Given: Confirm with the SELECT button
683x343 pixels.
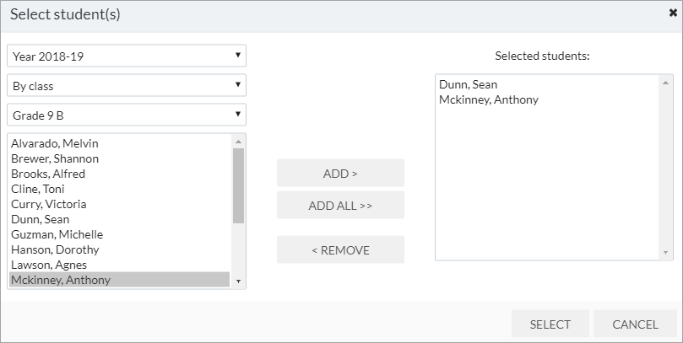Looking at the screenshot, I should pos(550,324).
